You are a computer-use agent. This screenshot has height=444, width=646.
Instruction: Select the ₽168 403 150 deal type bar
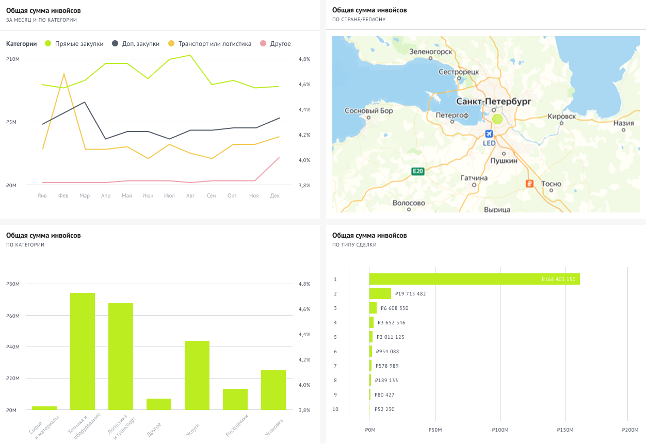[475, 279]
